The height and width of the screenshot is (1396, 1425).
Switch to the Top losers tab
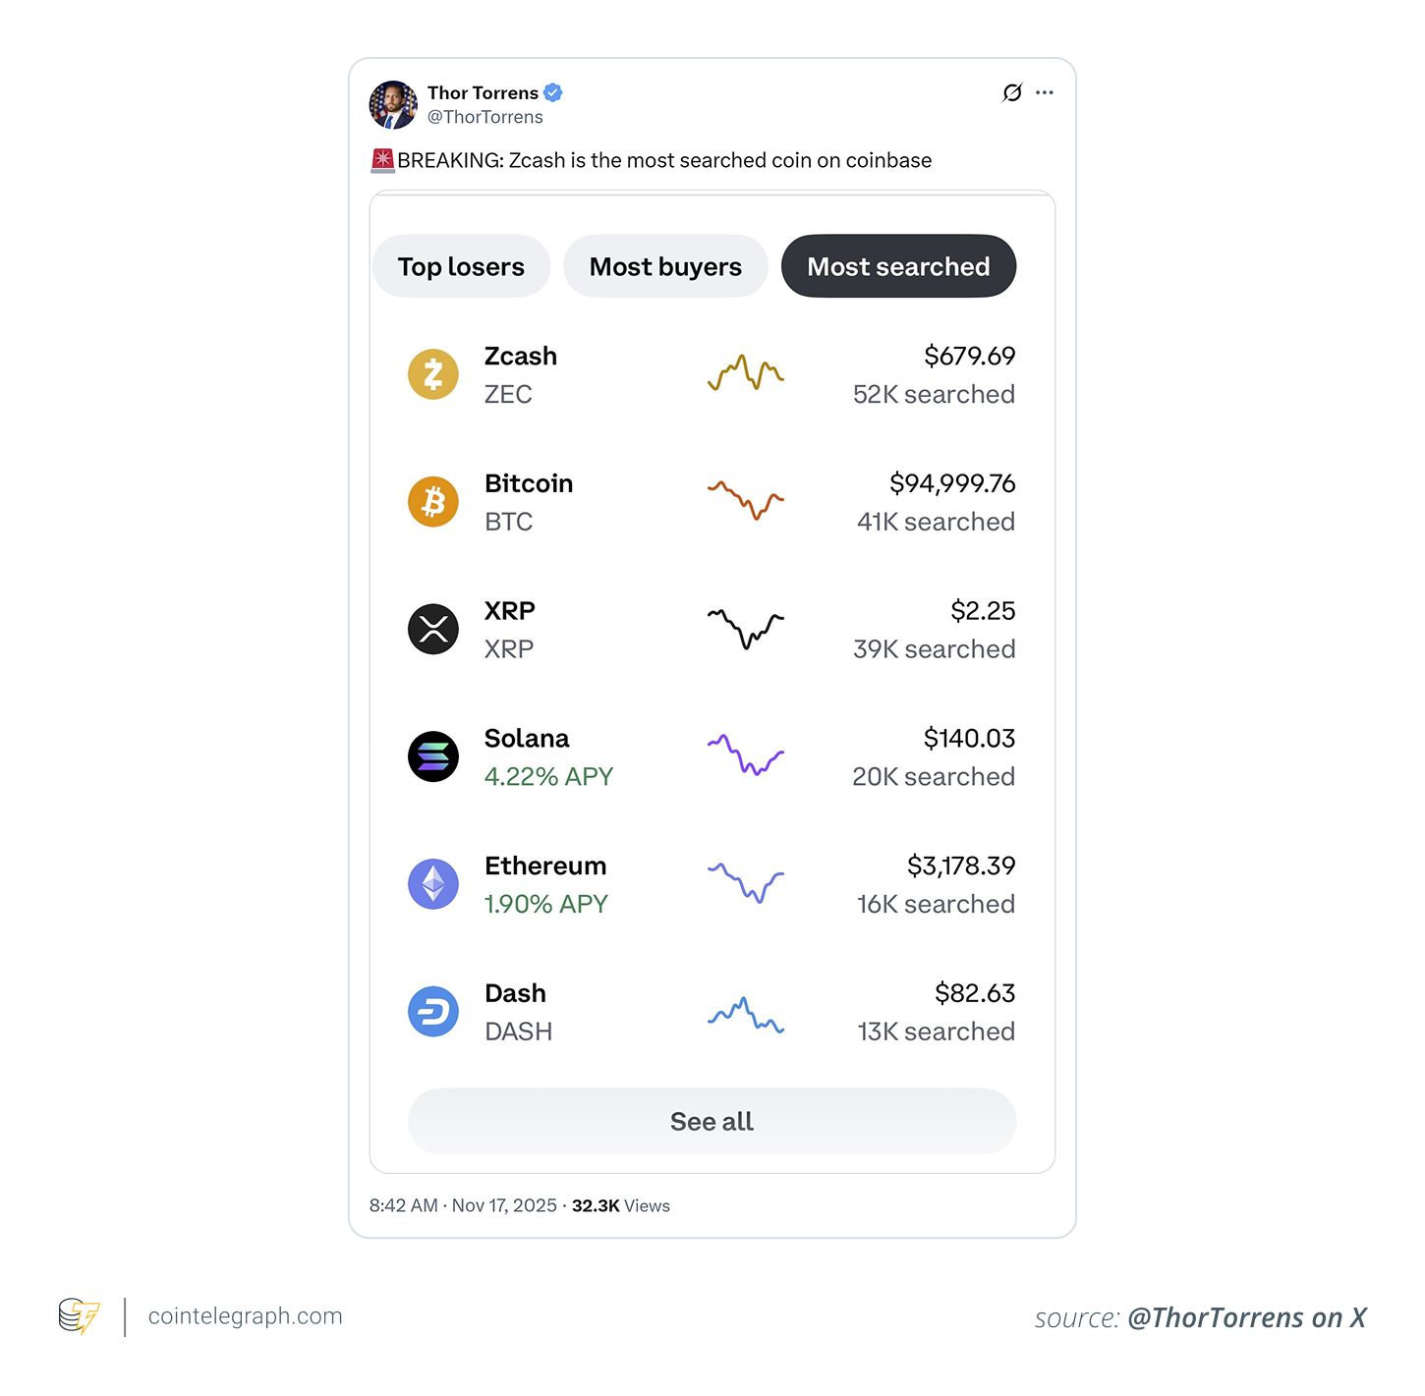(x=460, y=265)
